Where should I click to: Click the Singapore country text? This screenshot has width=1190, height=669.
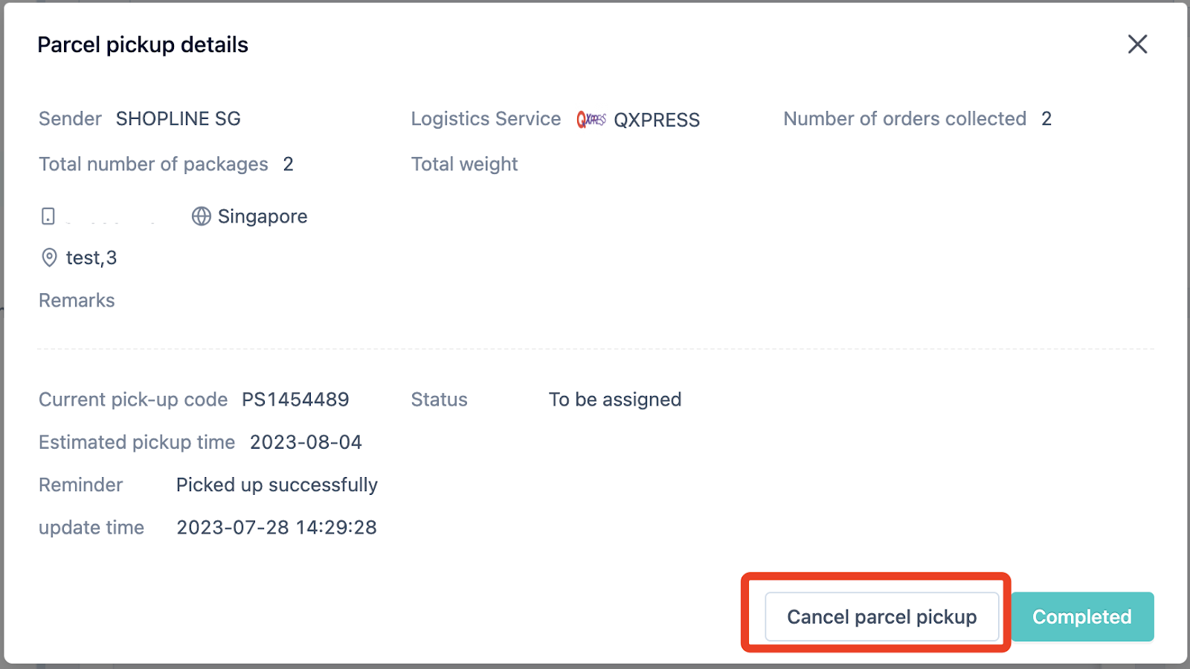[263, 217]
